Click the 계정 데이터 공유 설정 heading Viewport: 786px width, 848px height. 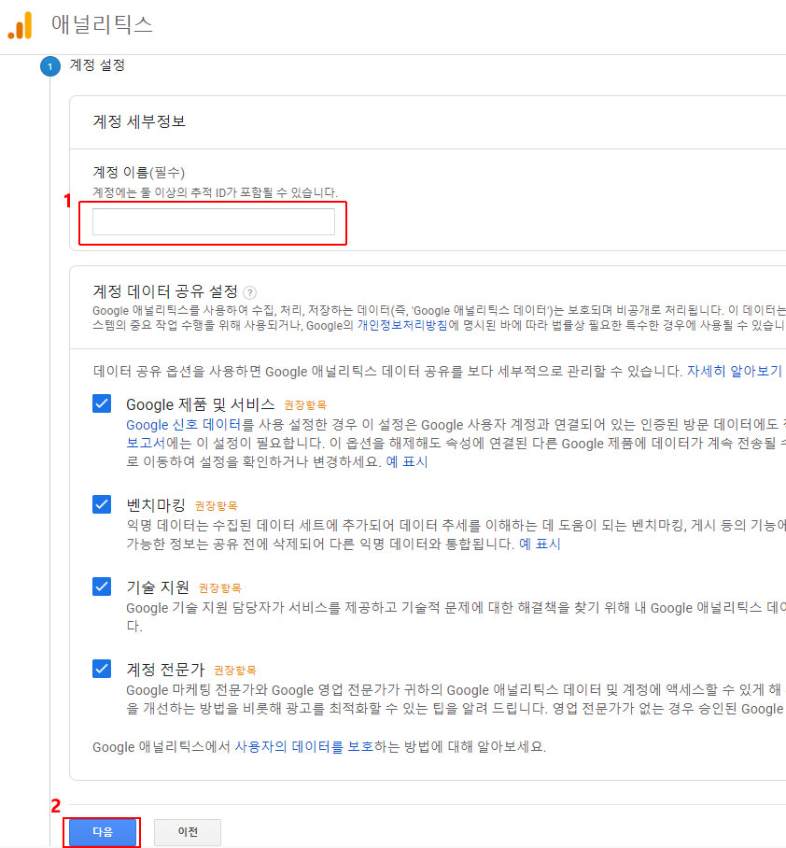click(165, 292)
